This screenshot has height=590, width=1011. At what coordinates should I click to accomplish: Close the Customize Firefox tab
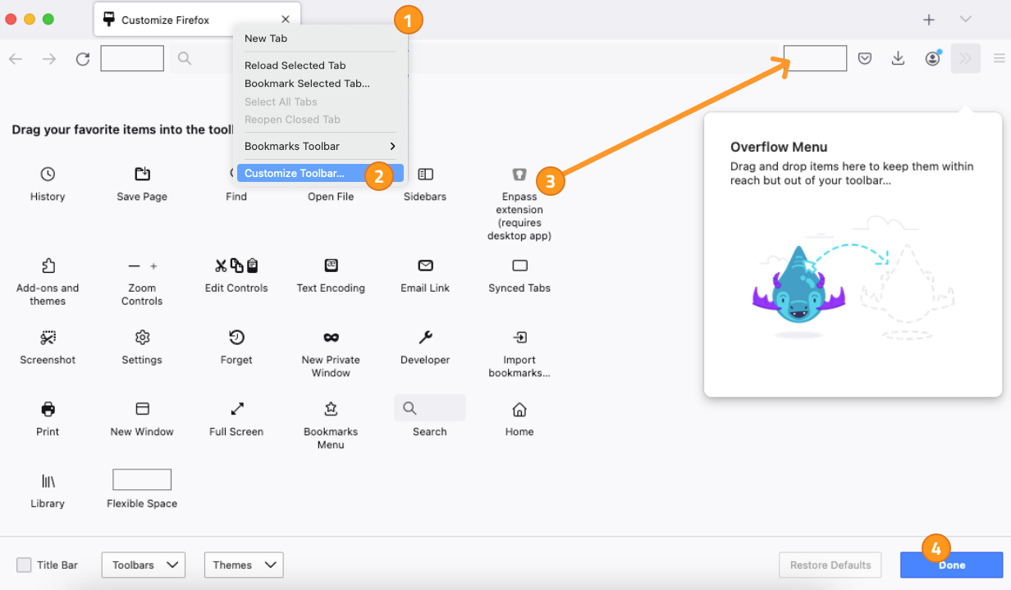point(286,20)
